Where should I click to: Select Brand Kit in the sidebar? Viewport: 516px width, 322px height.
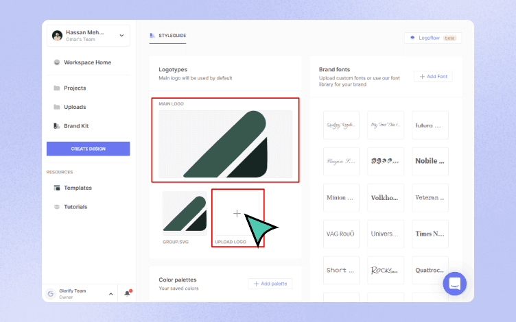point(76,126)
